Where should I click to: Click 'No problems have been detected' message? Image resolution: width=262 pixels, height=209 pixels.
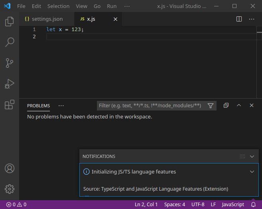[x=90, y=116]
